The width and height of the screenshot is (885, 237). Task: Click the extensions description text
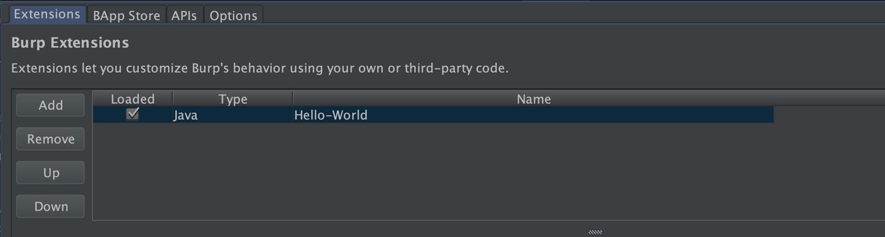point(260,68)
